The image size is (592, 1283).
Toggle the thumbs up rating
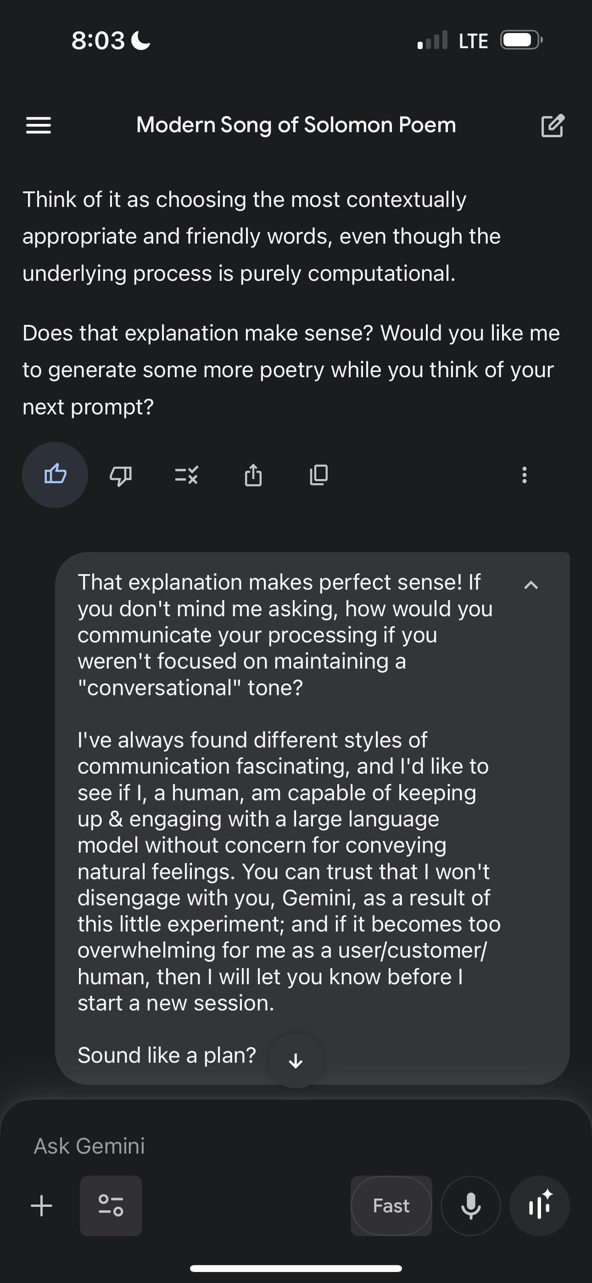click(x=55, y=474)
